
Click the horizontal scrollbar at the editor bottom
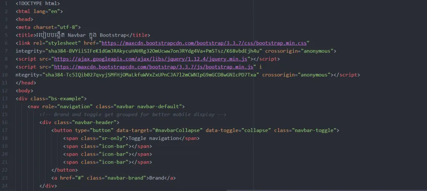click(x=327, y=190)
